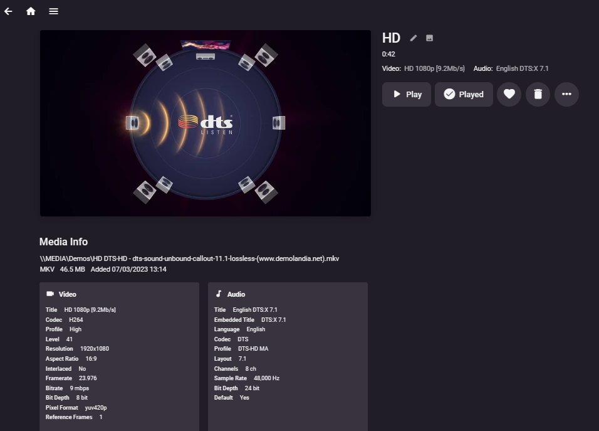Screen dimensions: 599x431
Task: Click the 'HD' title heading
Action: tap(391, 38)
